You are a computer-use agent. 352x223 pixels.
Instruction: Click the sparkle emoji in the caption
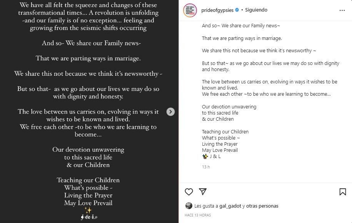pyautogui.click(x=205, y=156)
